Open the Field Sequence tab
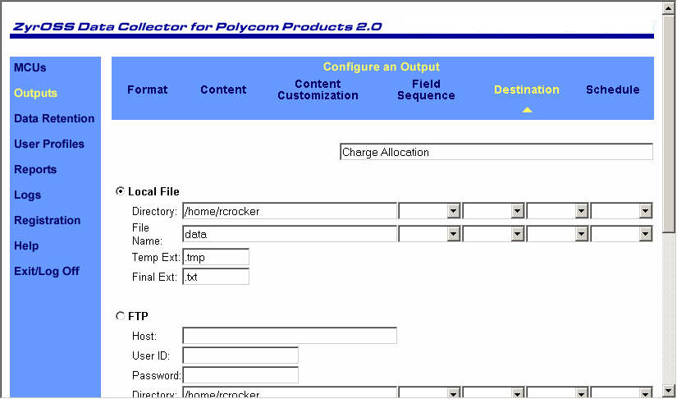The image size is (677, 399). click(x=426, y=89)
